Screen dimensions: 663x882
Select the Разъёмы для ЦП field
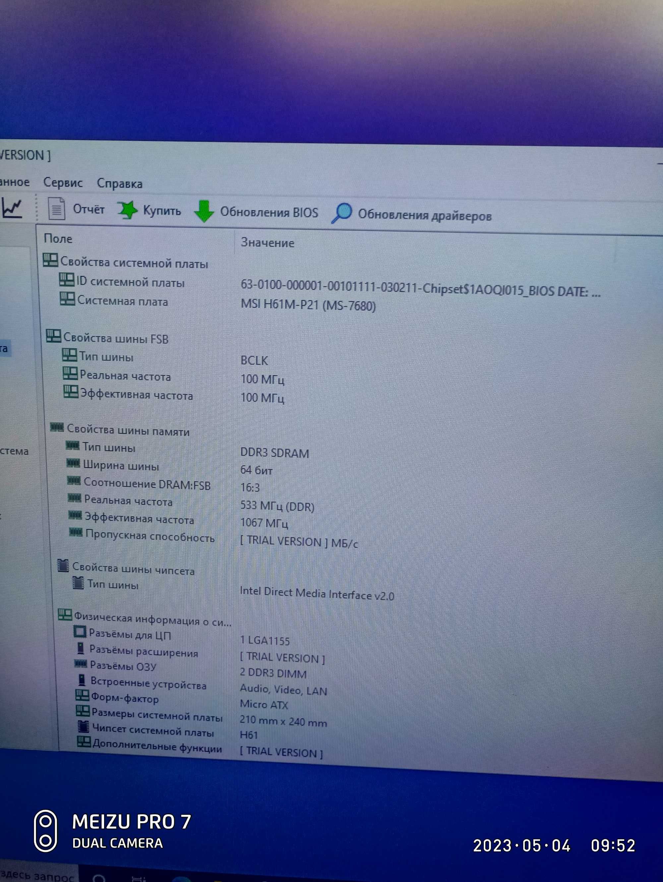[130, 634]
